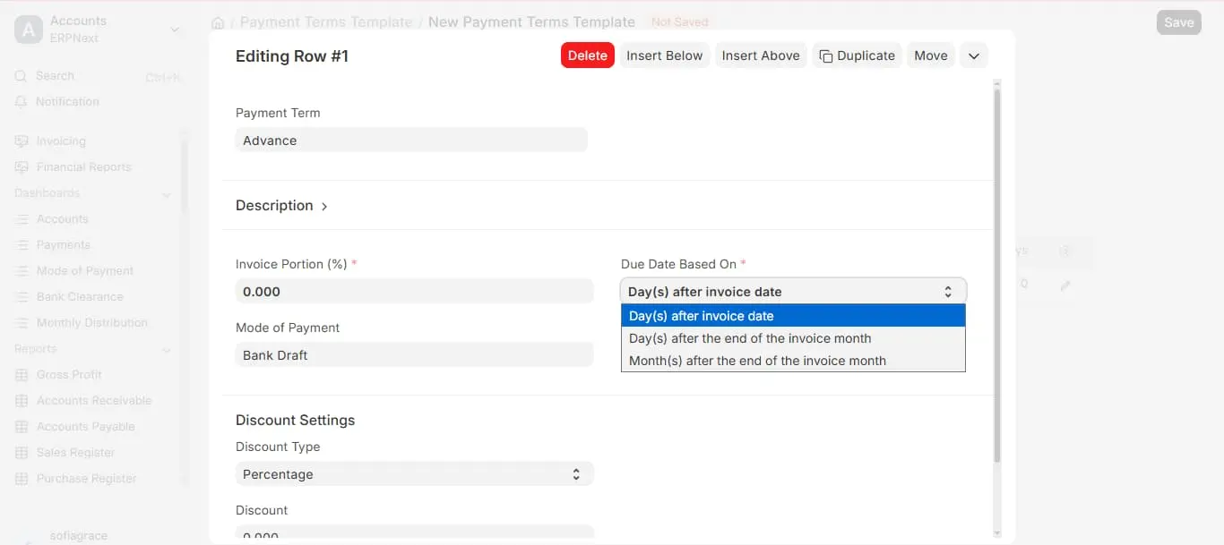The width and height of the screenshot is (1224, 545).
Task: Delete the row being edited
Action: [588, 55]
